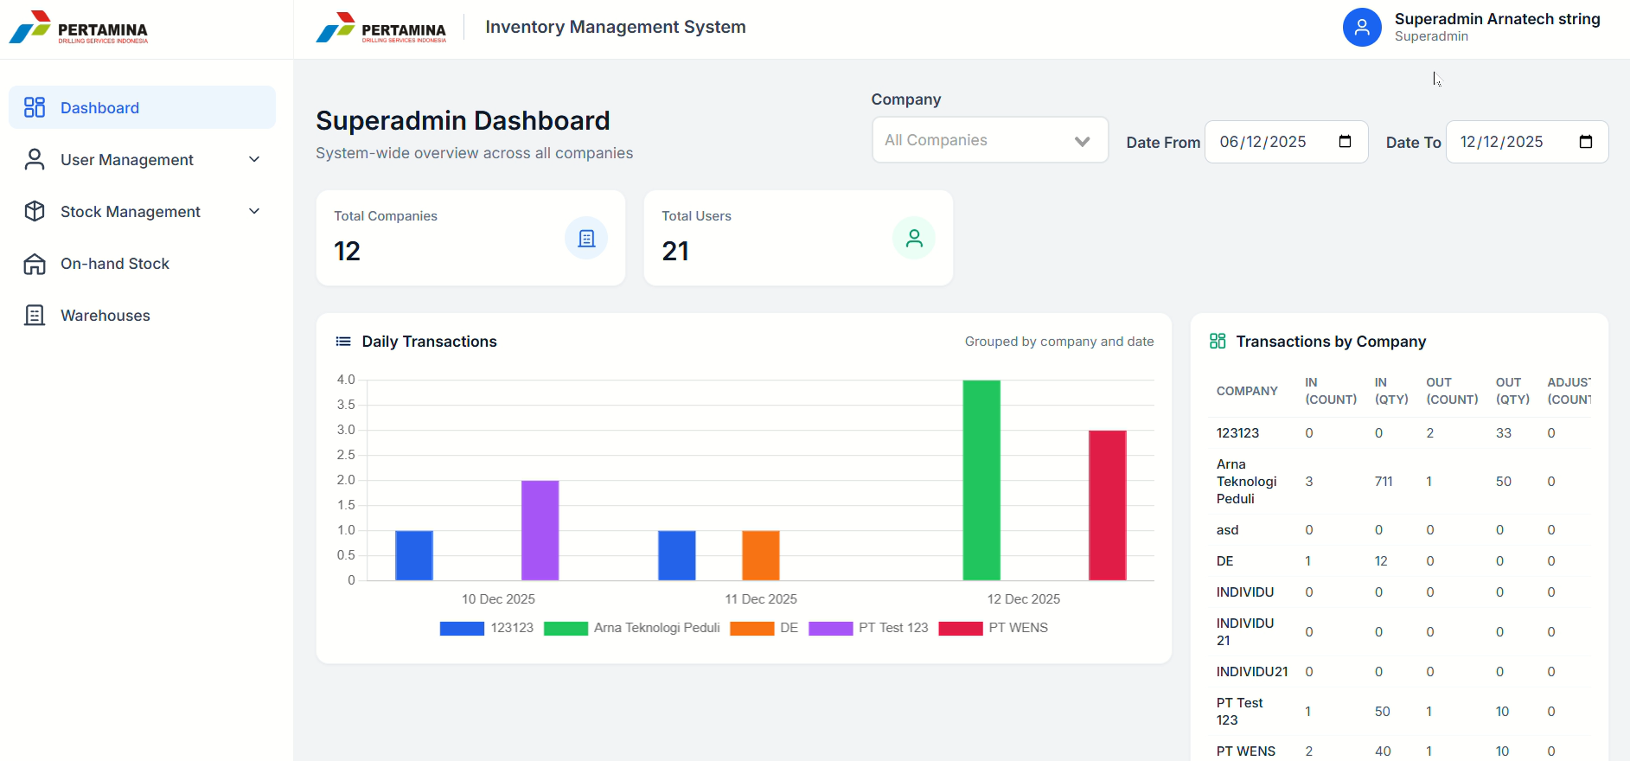Expand the User Management submenu chevron
This screenshot has width=1630, height=761.
tap(254, 159)
